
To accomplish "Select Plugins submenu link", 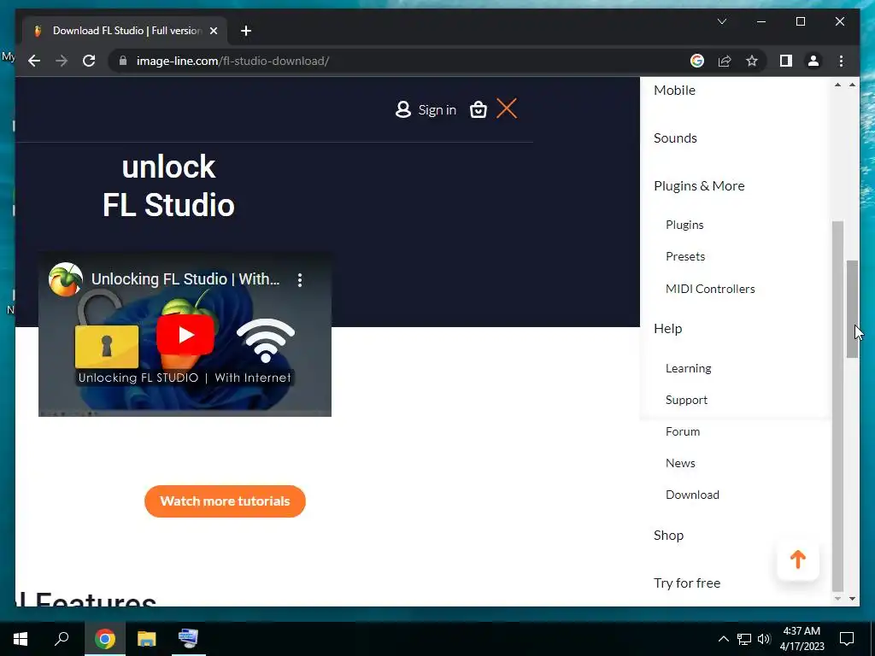I will [684, 225].
